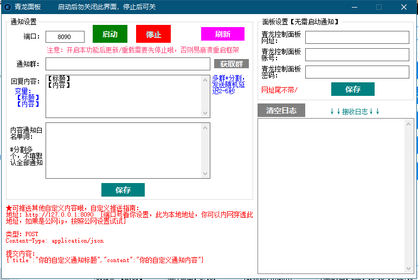418x280 pixels.
Task: Click up arrow of receive log scrollbar
Action: click(408, 124)
